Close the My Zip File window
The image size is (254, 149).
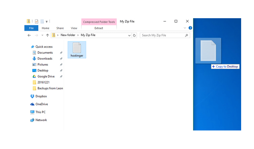[187, 21]
